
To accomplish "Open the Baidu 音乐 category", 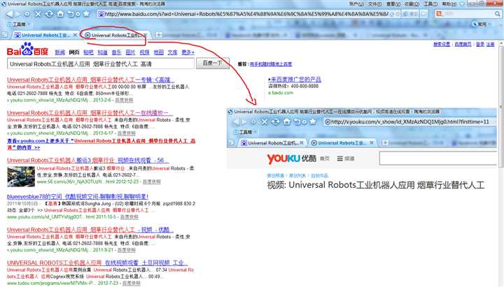I will point(116,52).
